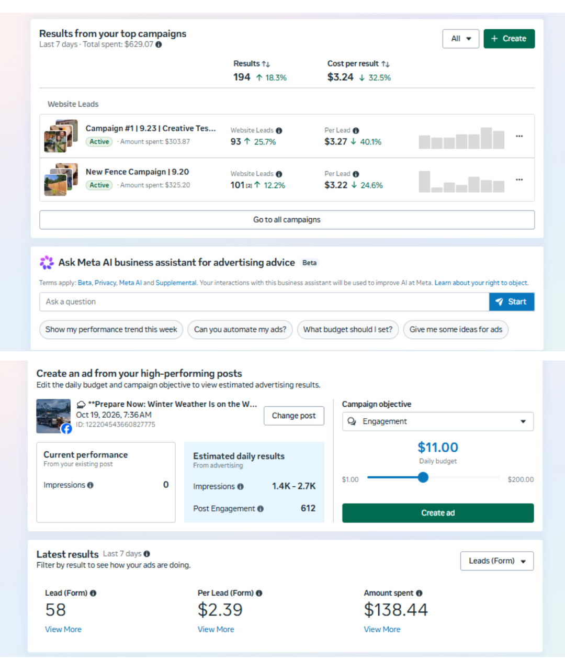This screenshot has width=565, height=670.
Task: Click Per Lead (Form) info icon
Action: pyautogui.click(x=259, y=594)
